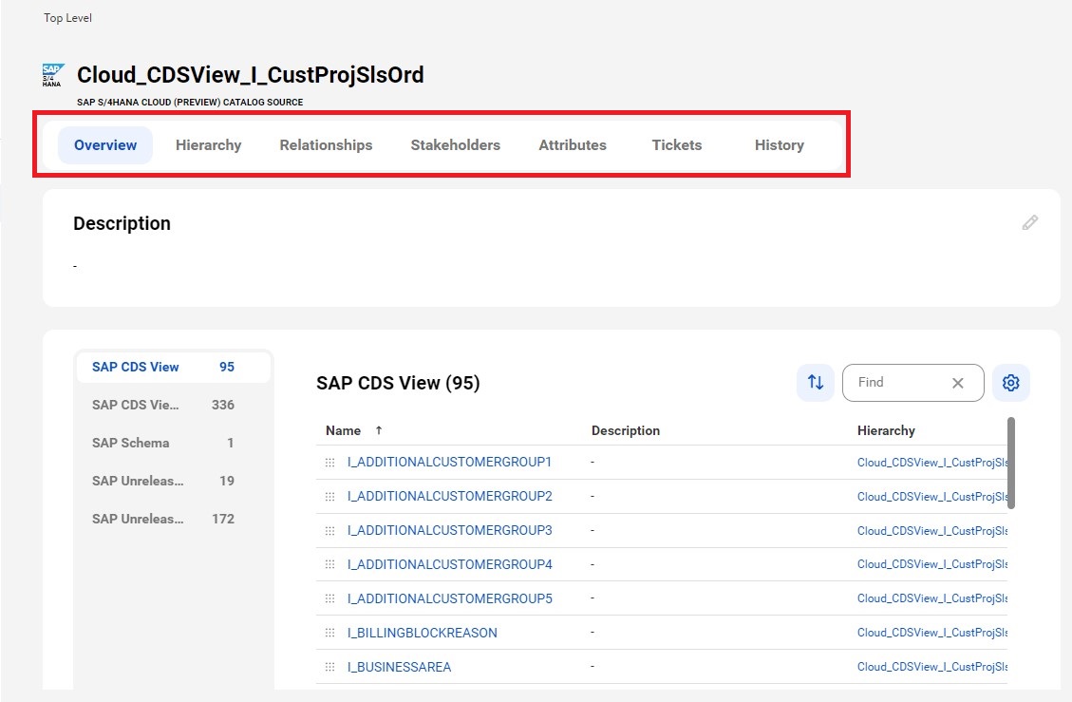Open I_BILLINGBLOCKREASON link
The image size is (1072, 702).
point(423,633)
